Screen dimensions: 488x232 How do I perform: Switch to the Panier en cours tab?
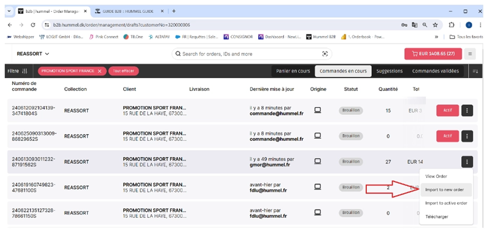point(292,71)
